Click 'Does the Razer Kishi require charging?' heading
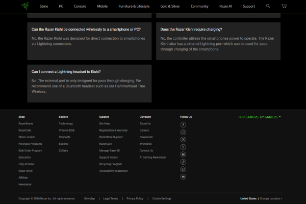The height and width of the screenshot is (204, 306). 191,29
